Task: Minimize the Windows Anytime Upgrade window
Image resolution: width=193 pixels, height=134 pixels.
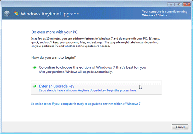Action: tap(171, 5)
